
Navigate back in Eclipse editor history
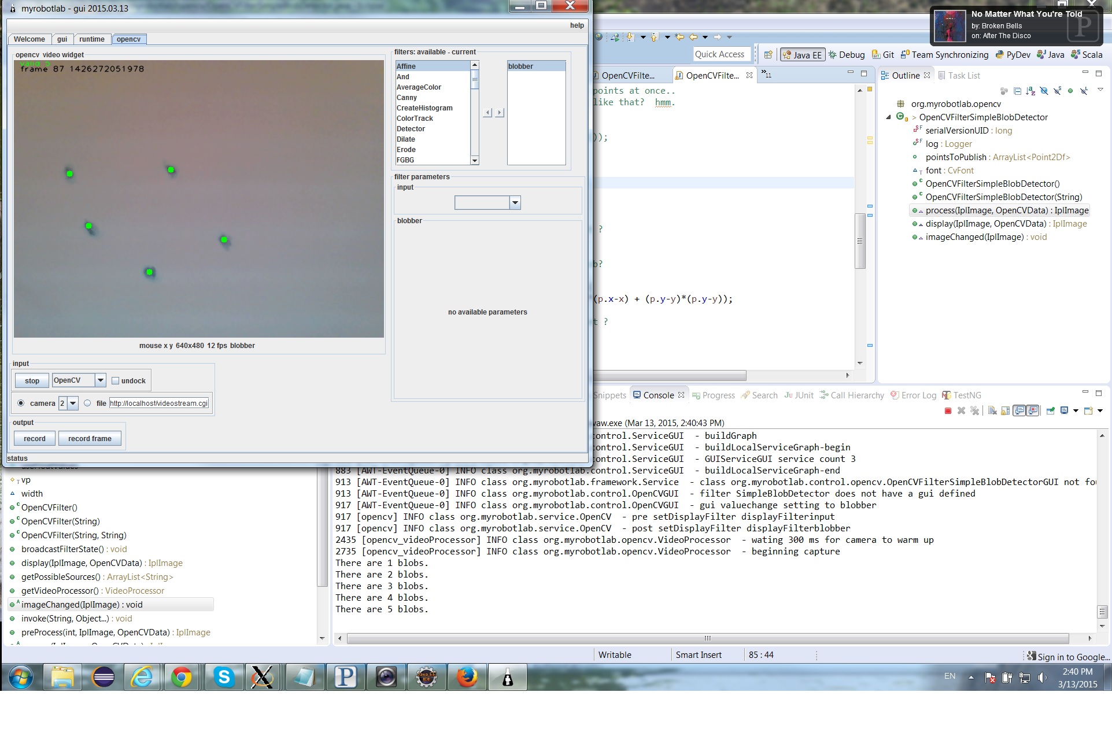point(693,37)
